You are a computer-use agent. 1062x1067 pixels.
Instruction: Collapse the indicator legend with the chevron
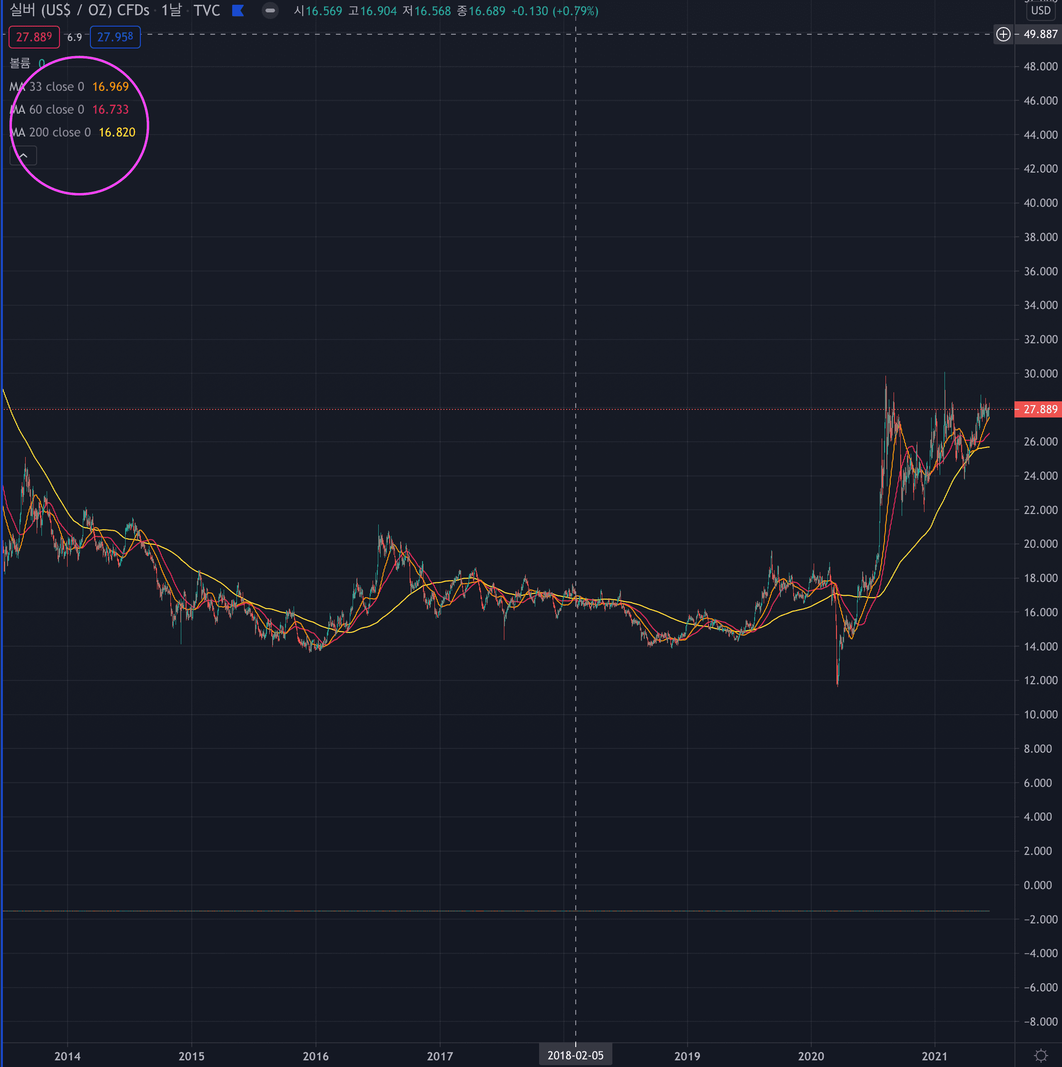23,156
